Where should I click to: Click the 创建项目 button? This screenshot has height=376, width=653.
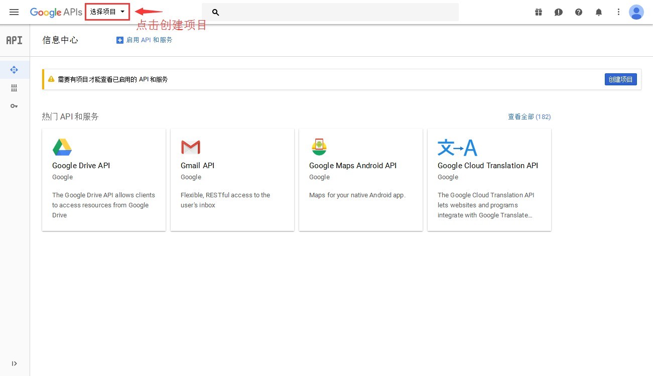tap(620, 79)
